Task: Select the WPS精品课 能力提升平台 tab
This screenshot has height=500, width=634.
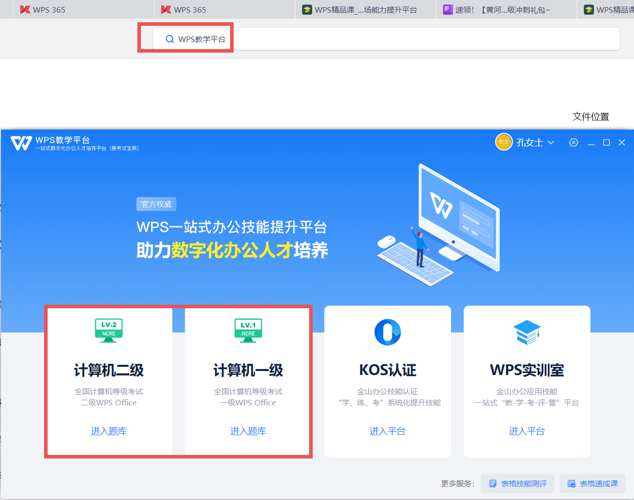Action: point(365,10)
